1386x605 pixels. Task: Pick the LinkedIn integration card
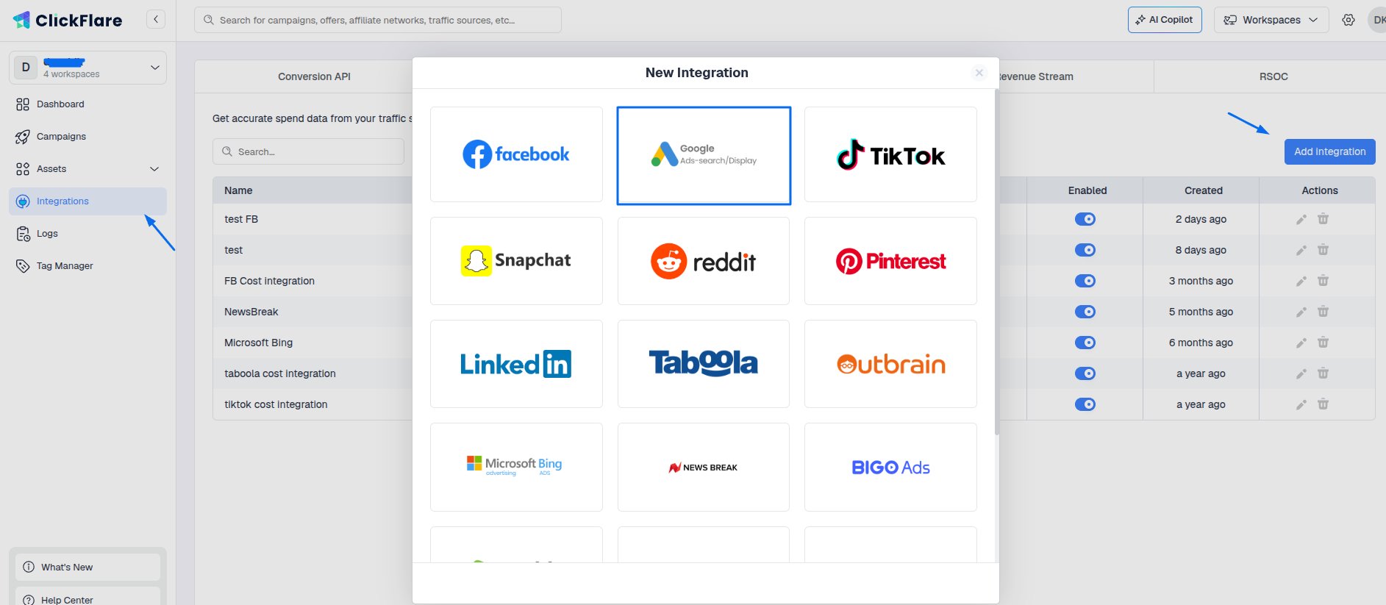516,364
